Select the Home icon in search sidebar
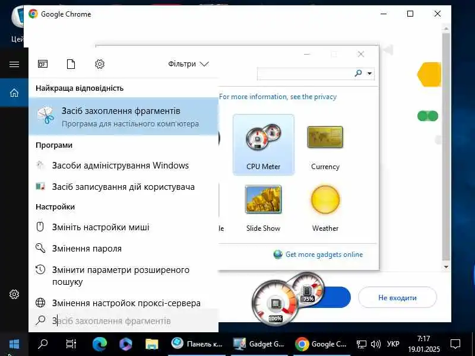This screenshot has width=475, height=356. coord(14,93)
